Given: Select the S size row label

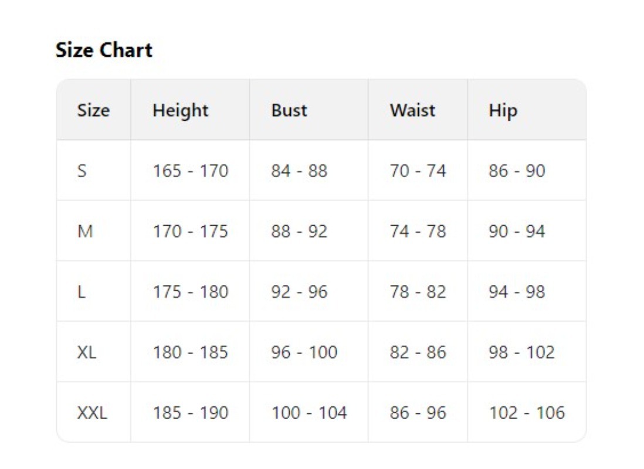Looking at the screenshot, I should [x=82, y=171].
